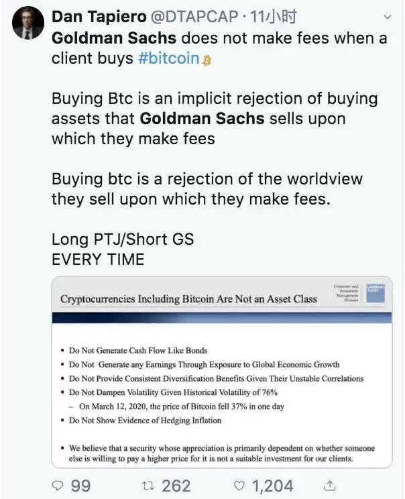Click the share upload icon
The image size is (405, 499).
(x=330, y=485)
